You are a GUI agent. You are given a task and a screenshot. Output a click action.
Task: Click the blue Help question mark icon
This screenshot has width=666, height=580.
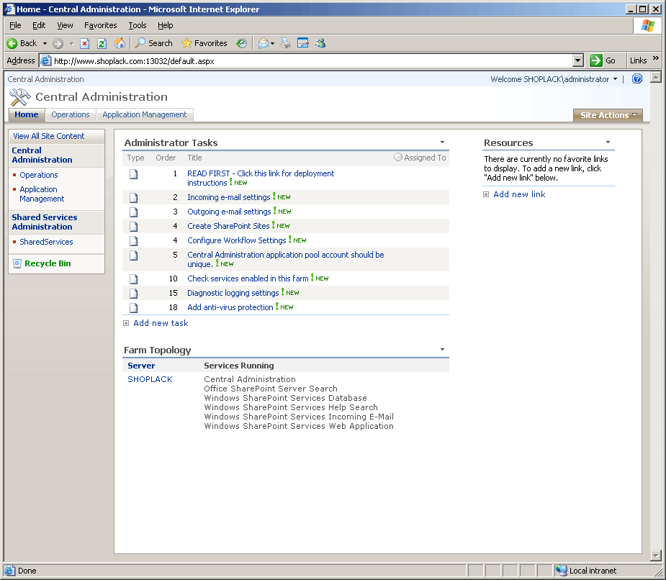coord(637,78)
